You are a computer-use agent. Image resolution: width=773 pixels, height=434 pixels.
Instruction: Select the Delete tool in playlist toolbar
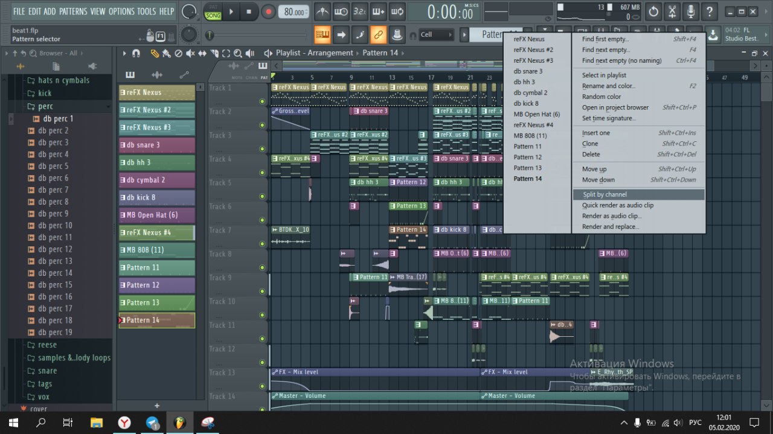coord(178,53)
